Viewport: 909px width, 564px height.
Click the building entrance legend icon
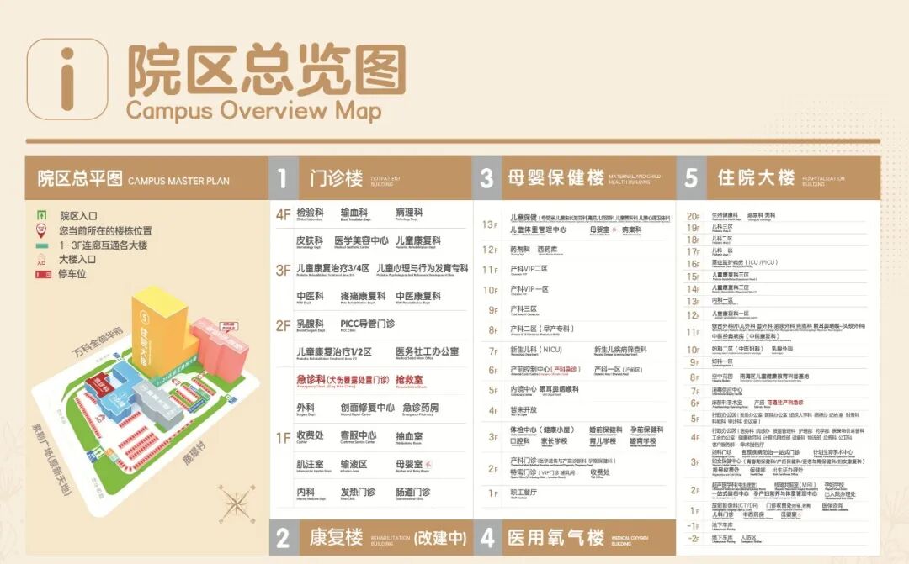click(x=41, y=260)
